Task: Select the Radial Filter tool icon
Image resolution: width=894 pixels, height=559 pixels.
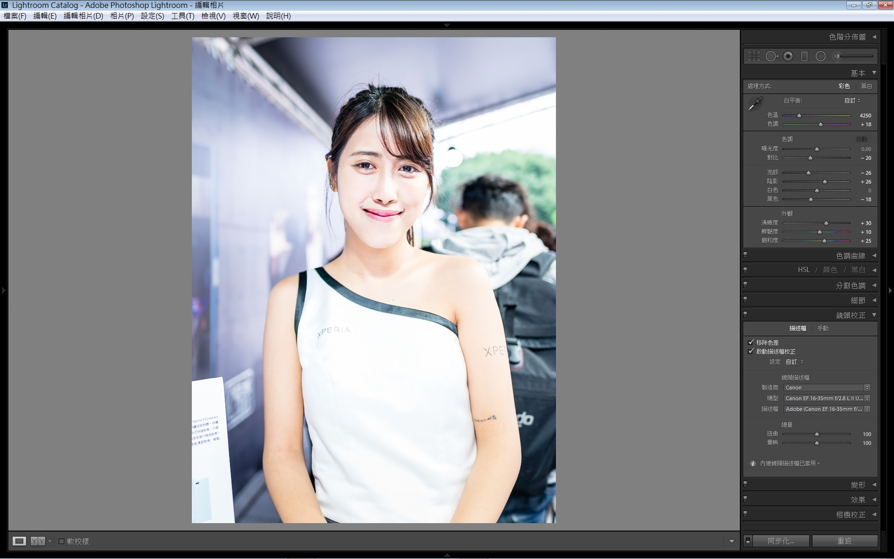Action: pyautogui.click(x=820, y=56)
